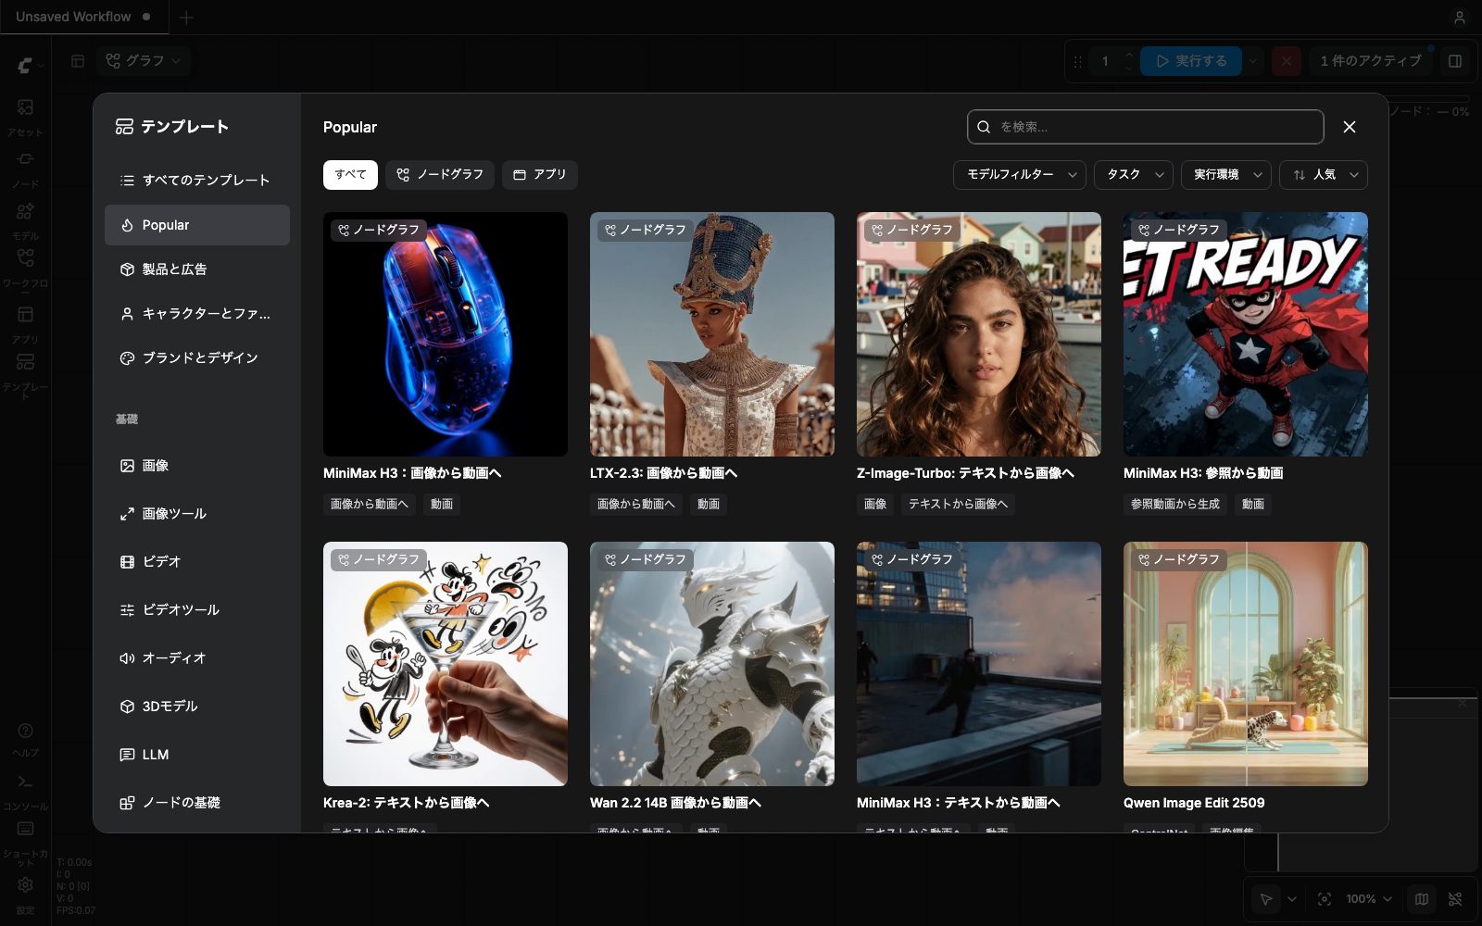The width and height of the screenshot is (1482, 926).
Task: Open the ビデオ category
Action: click(x=197, y=562)
